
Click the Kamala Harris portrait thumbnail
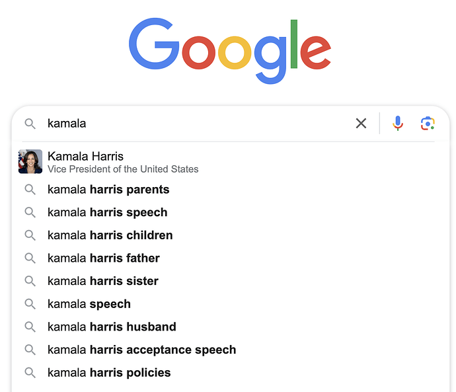pyautogui.click(x=30, y=161)
